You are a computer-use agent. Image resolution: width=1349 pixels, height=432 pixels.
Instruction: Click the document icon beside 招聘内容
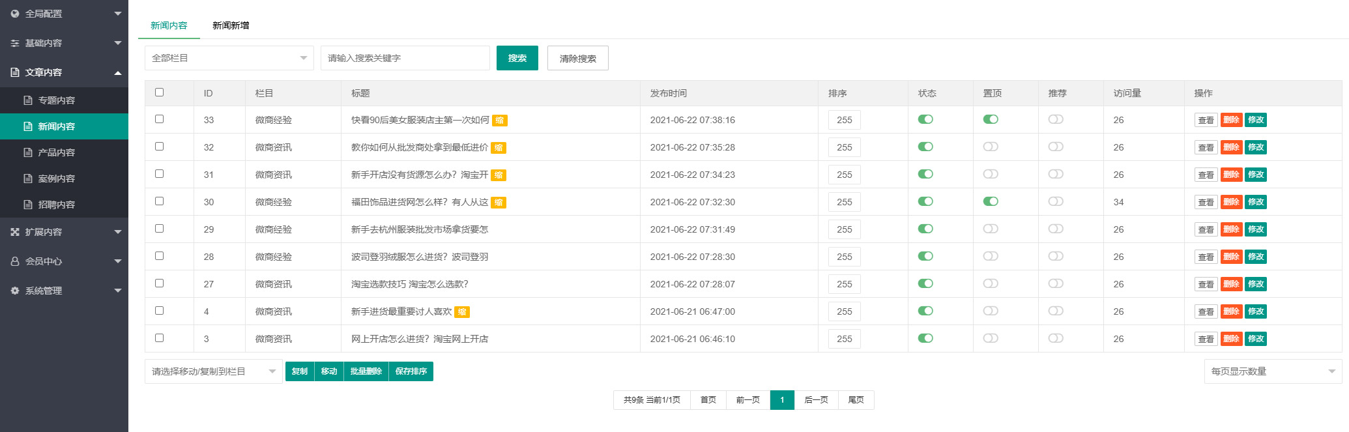(28, 205)
